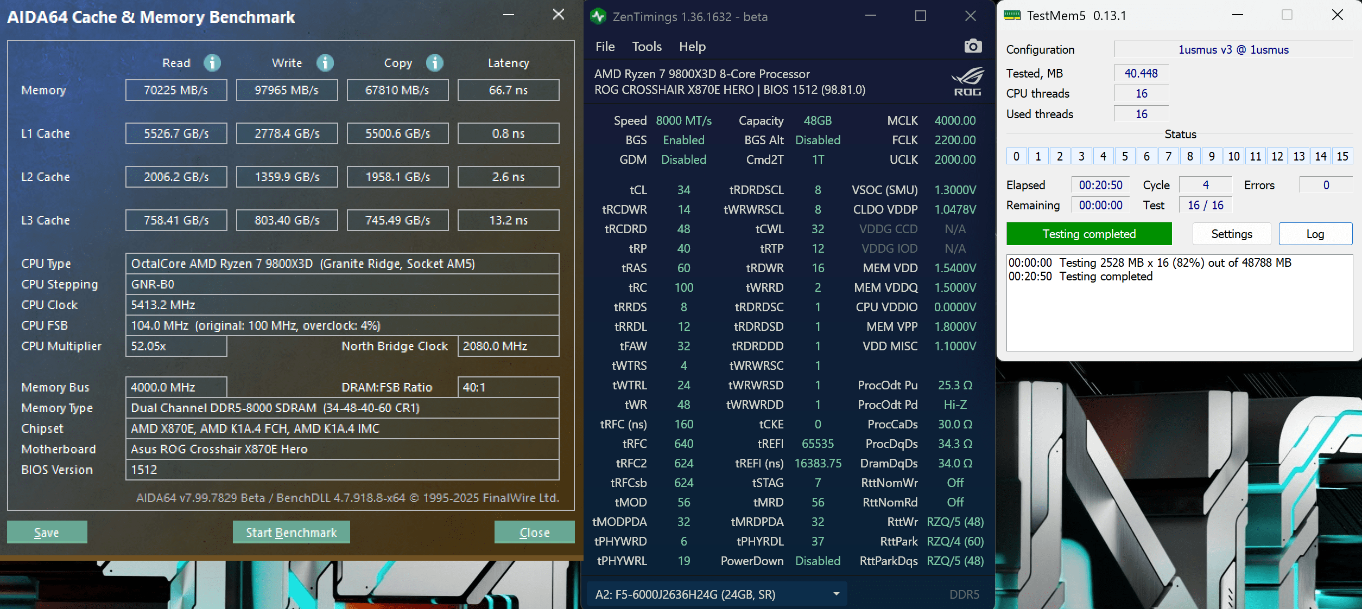The image size is (1362, 609).
Task: Select thread status cell 7
Action: pos(1168,156)
